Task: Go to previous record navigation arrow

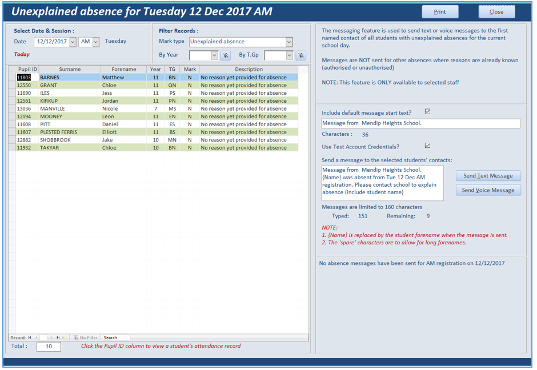Action: pos(37,337)
